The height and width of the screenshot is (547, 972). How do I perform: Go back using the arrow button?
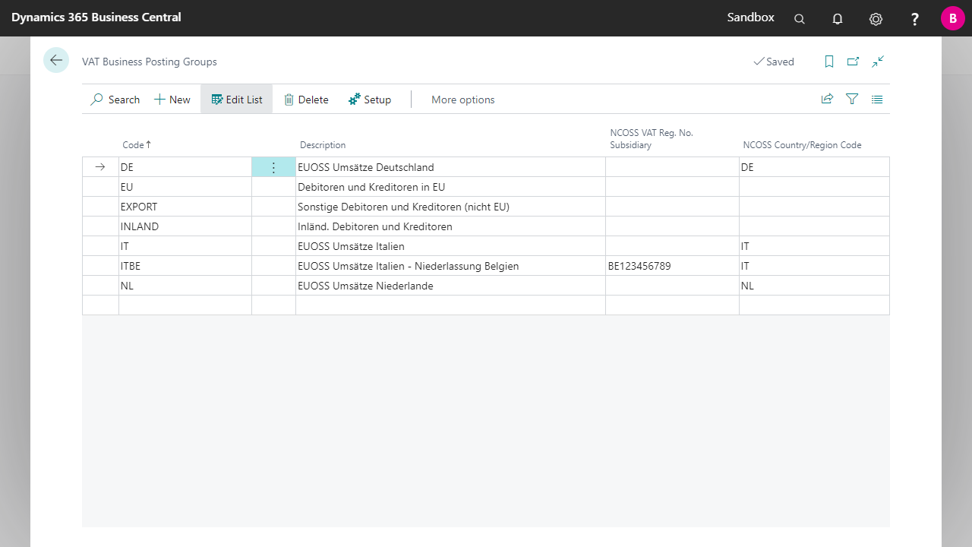(56, 60)
